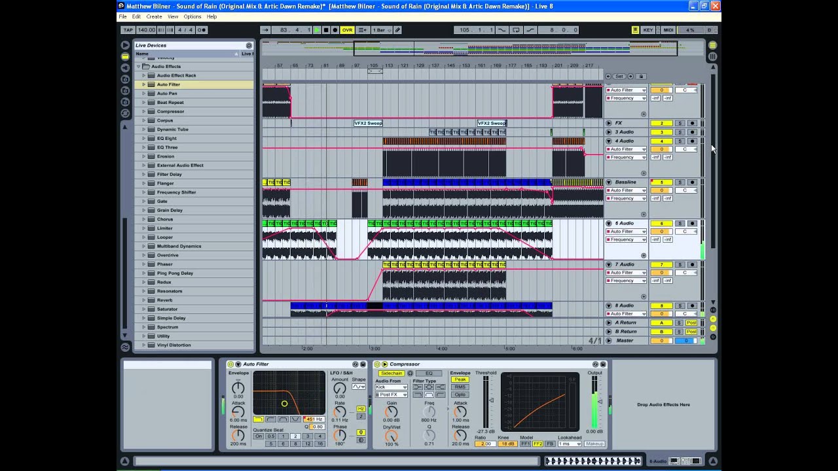Enable Quantize Beat On button

(258, 436)
